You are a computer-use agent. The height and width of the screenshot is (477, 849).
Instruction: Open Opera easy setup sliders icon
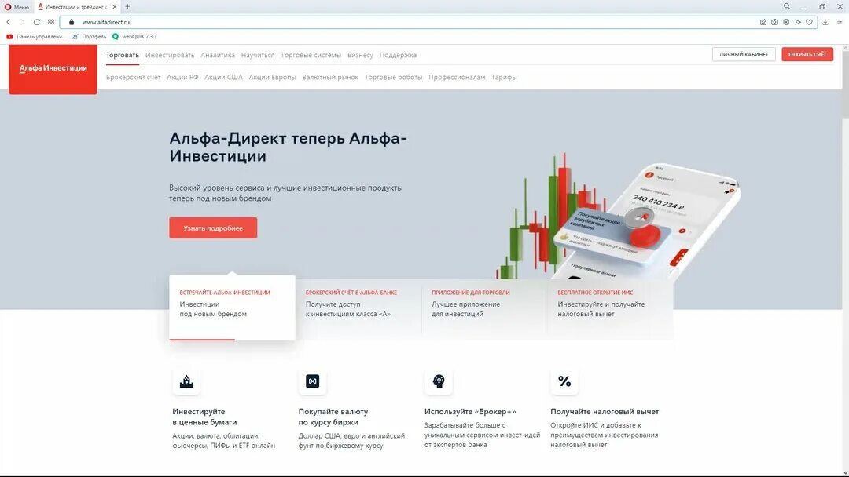tap(840, 22)
